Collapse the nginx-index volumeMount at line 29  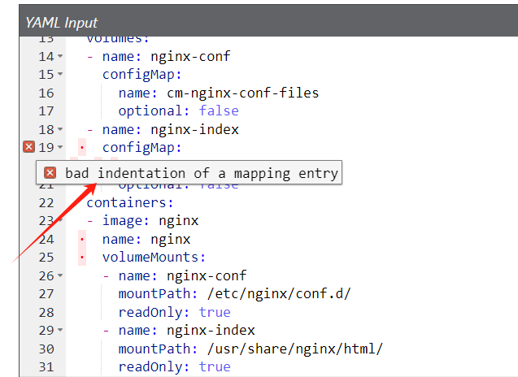point(60,331)
